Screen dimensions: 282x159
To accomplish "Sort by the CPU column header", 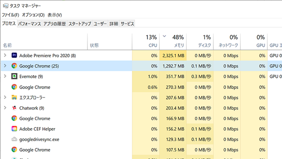I will [146, 42].
